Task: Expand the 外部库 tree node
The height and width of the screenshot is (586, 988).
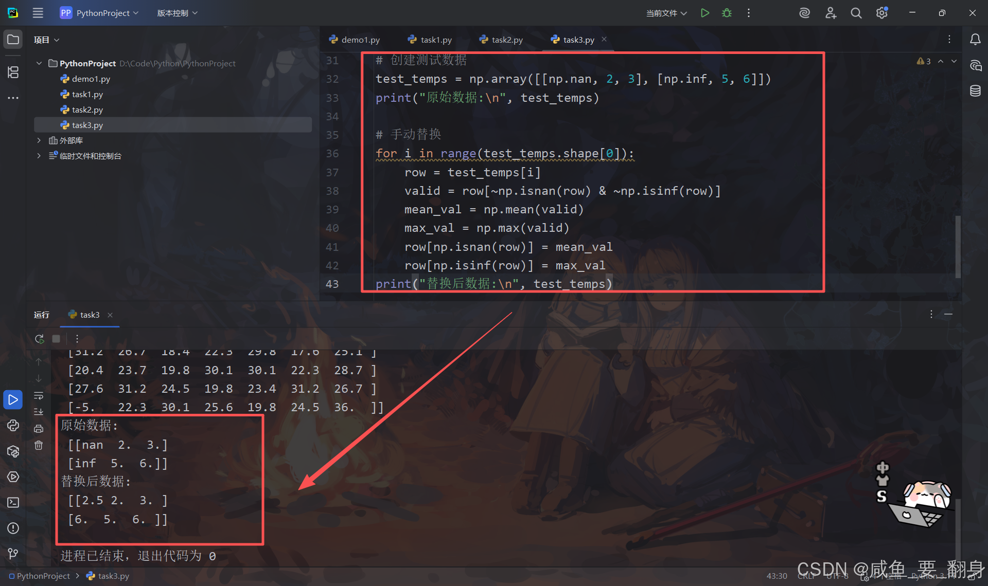Action: coord(39,140)
